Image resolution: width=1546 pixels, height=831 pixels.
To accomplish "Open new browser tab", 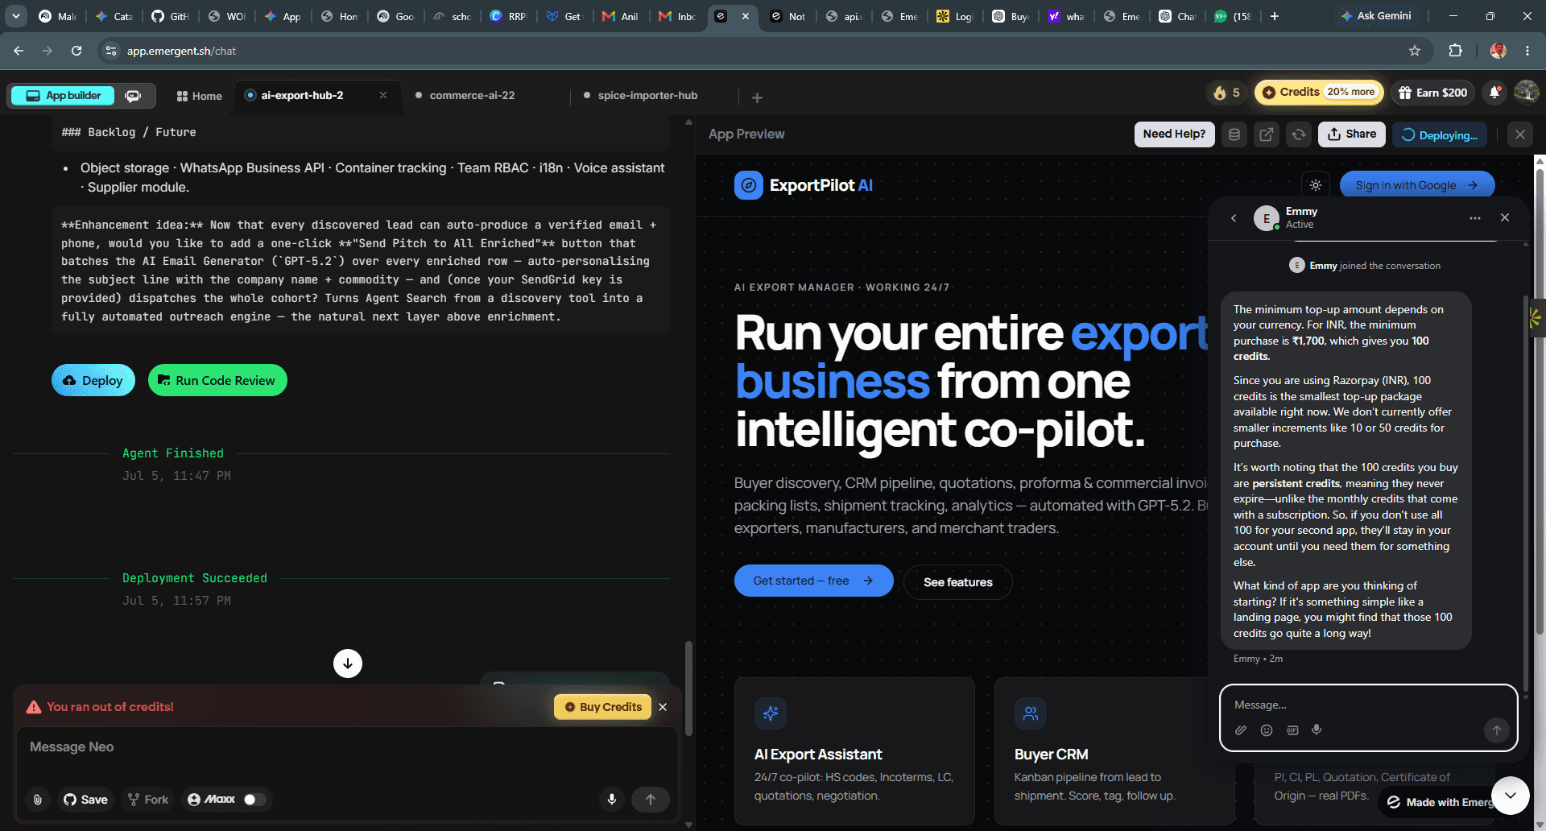I will 1275,16.
